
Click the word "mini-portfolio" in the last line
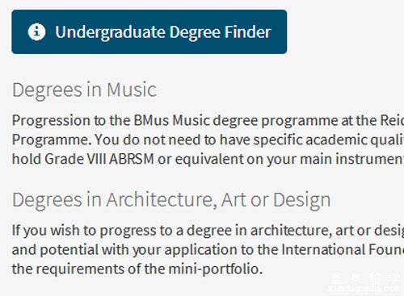point(214,269)
